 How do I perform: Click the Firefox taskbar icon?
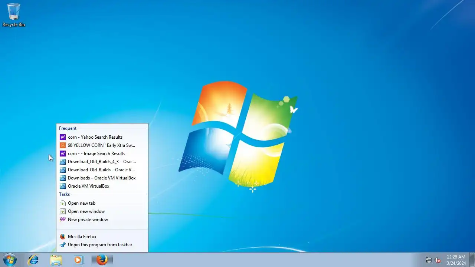pyautogui.click(x=102, y=260)
